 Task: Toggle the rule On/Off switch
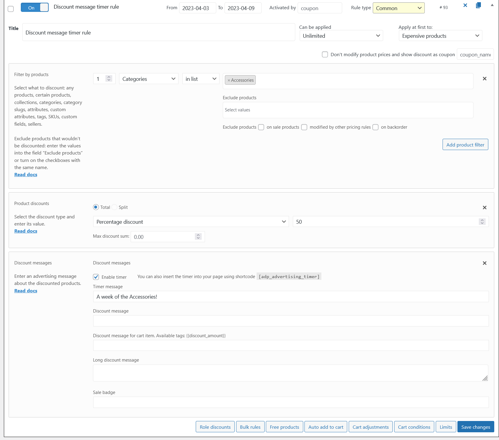click(35, 7)
